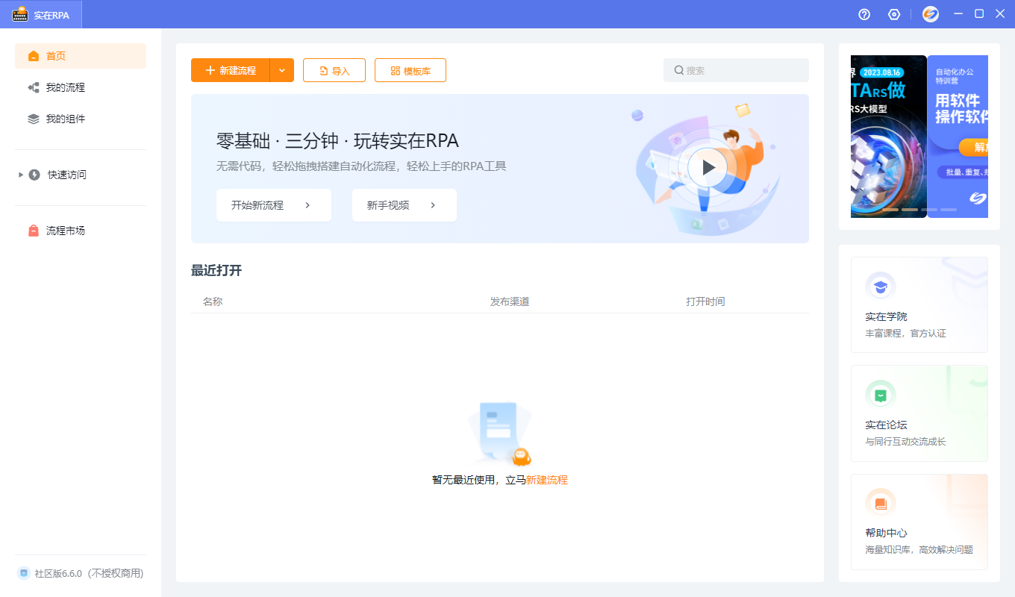This screenshot has width=1015, height=597.
Task: Click the plus icon in 新建流程
Action: pos(210,70)
